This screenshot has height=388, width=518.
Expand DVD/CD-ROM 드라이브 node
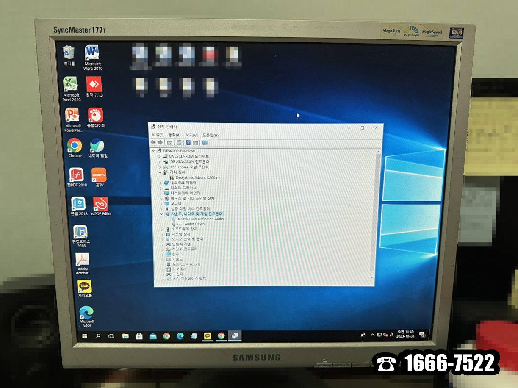point(160,156)
